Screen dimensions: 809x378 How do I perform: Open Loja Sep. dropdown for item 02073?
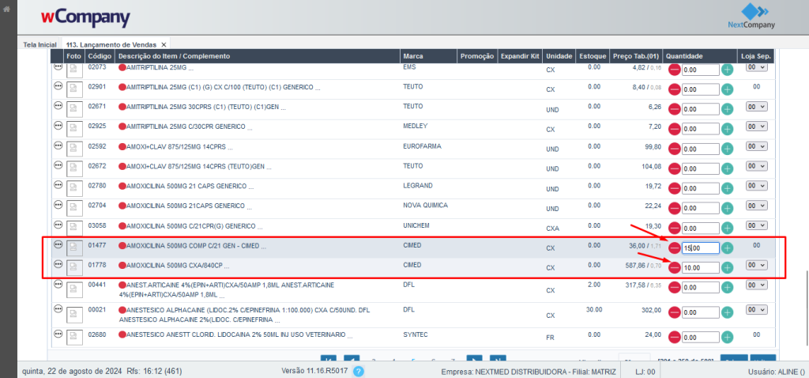pyautogui.click(x=757, y=67)
